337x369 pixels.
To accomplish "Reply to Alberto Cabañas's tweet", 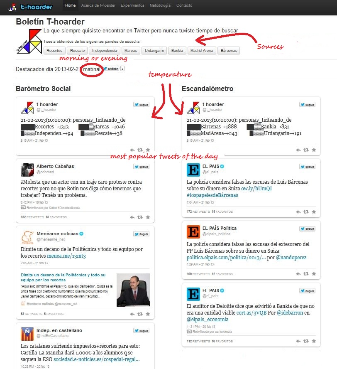I will click(x=132, y=217).
